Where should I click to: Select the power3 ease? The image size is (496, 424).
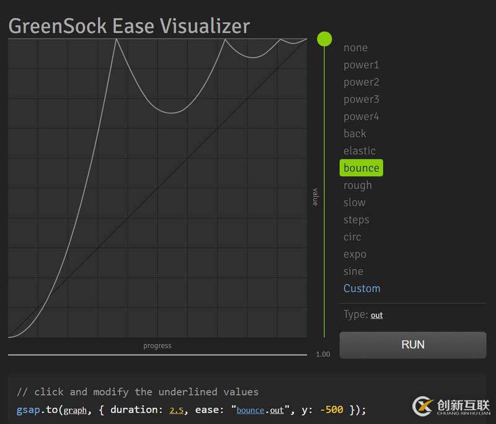point(361,99)
